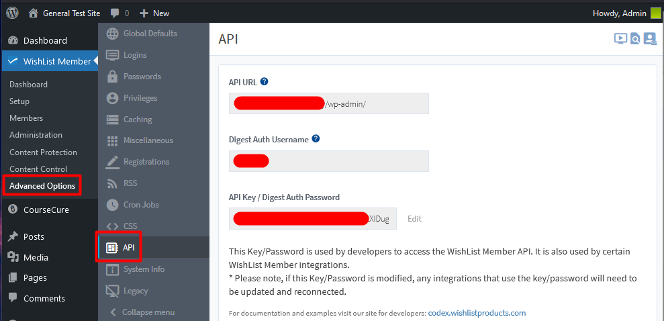Open the Passwords section
The width and height of the screenshot is (664, 321).
pyautogui.click(x=142, y=77)
